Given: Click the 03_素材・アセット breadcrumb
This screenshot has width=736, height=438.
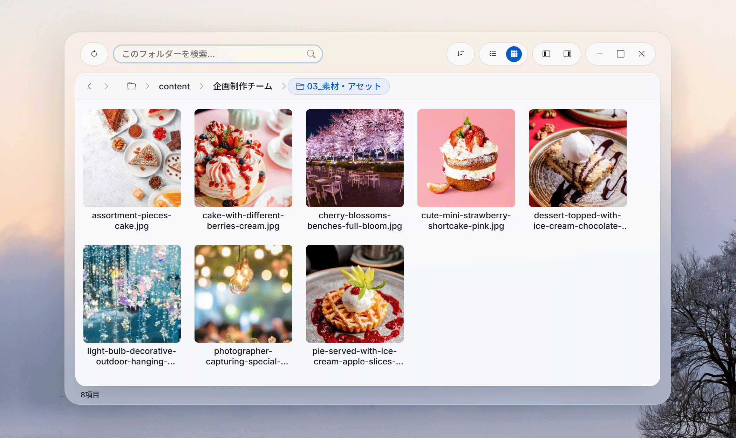Looking at the screenshot, I should click(339, 86).
